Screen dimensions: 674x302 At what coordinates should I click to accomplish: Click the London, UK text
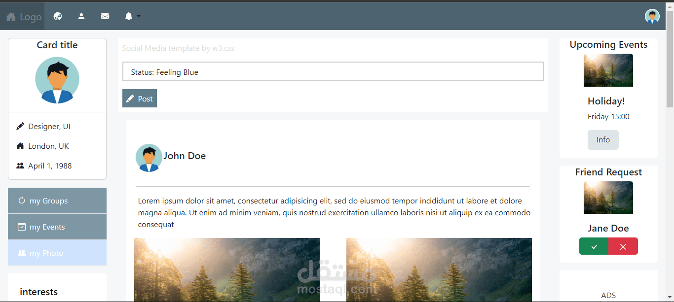[48, 146]
